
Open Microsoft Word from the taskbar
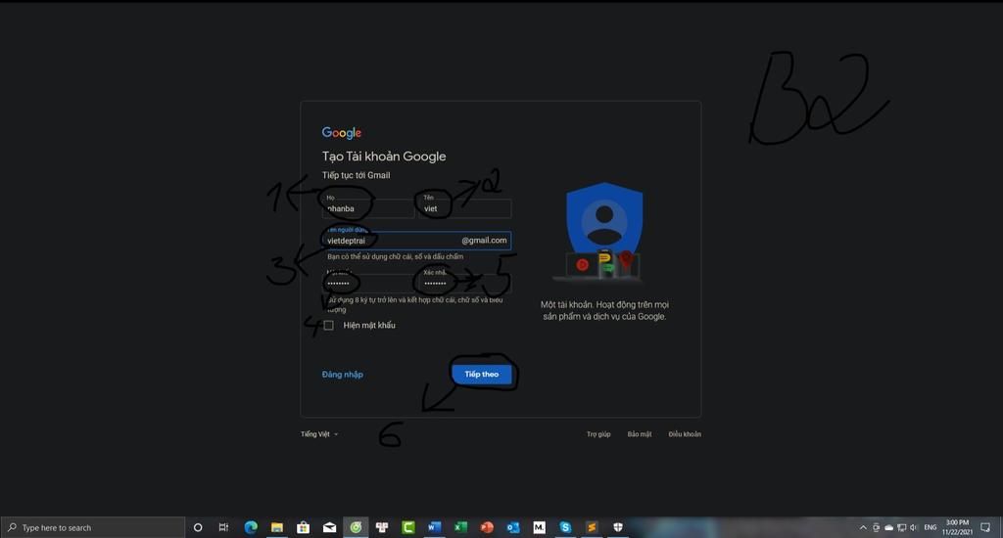[434, 527]
